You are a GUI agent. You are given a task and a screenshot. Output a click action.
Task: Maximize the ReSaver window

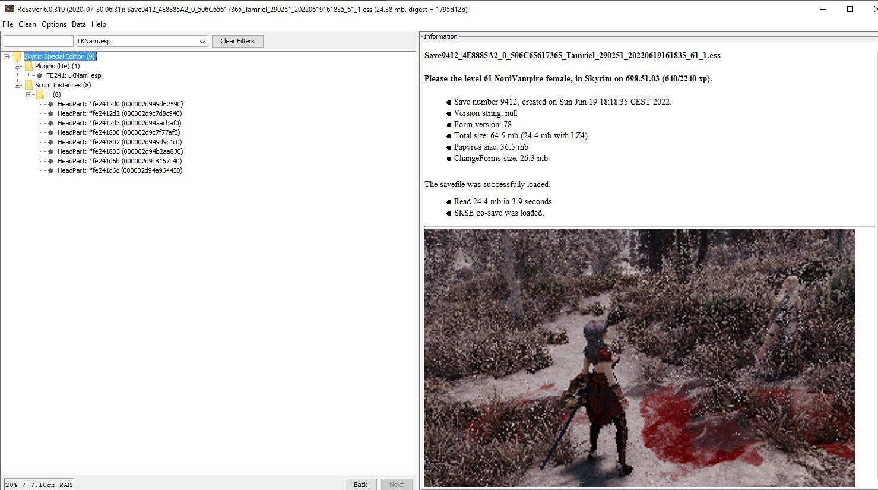(850, 9)
